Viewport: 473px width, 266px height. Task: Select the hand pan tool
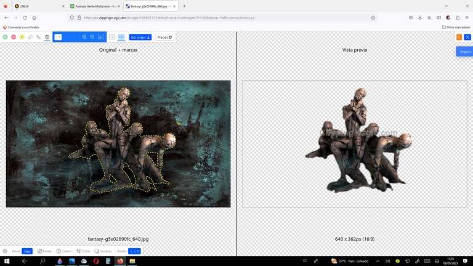(47, 37)
